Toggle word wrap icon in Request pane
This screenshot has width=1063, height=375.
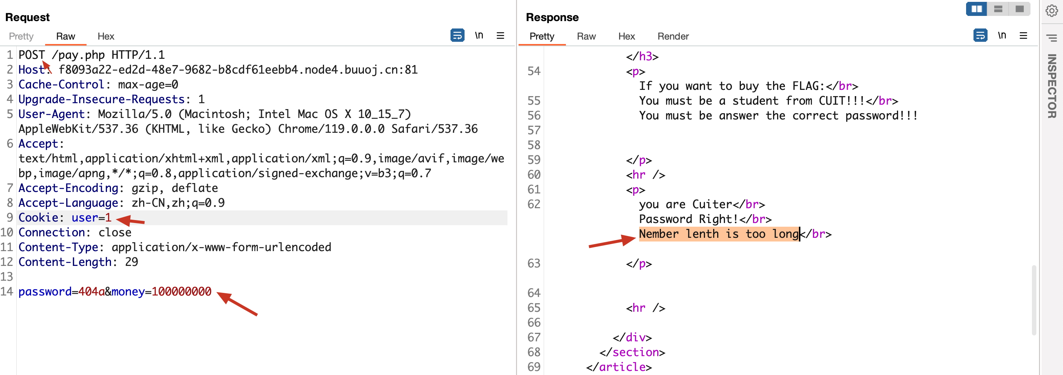tap(457, 36)
